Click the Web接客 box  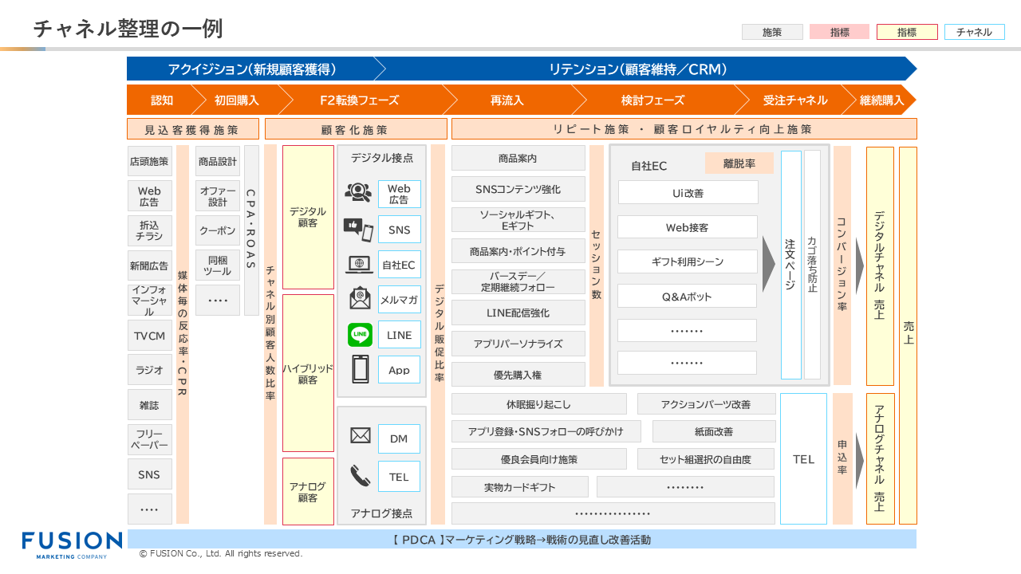point(688,227)
